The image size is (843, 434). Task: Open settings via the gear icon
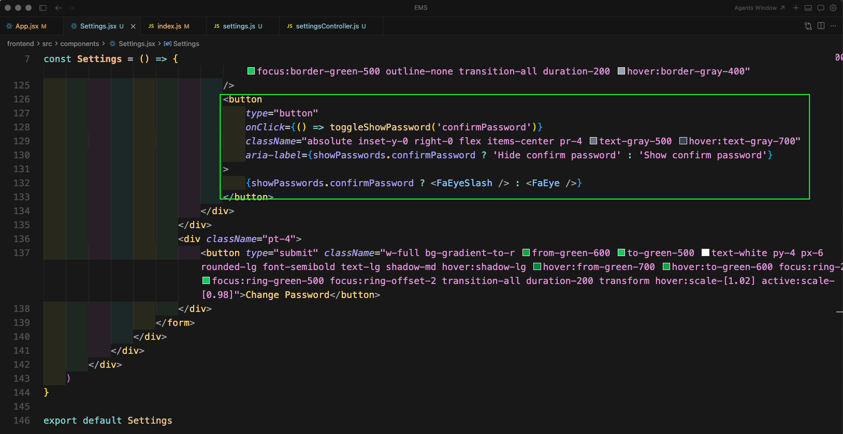point(833,8)
